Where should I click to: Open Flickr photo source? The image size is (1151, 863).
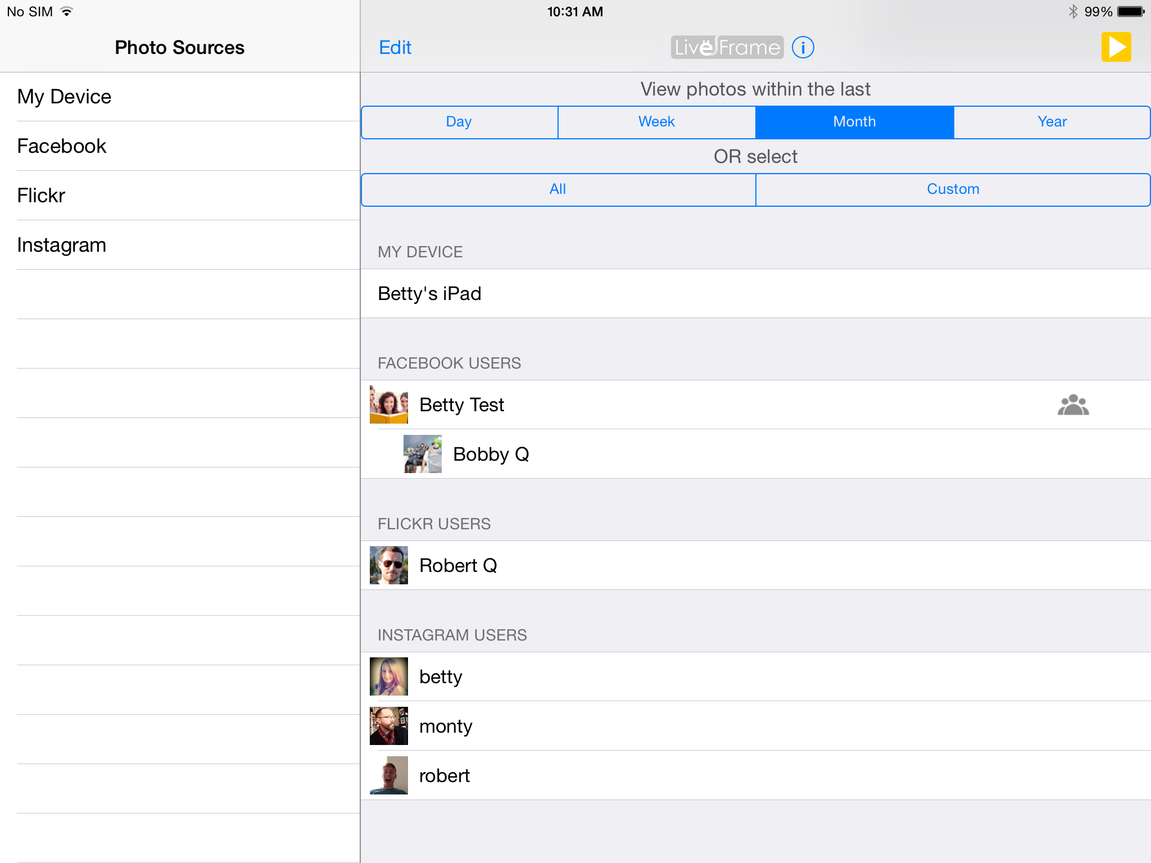click(180, 196)
